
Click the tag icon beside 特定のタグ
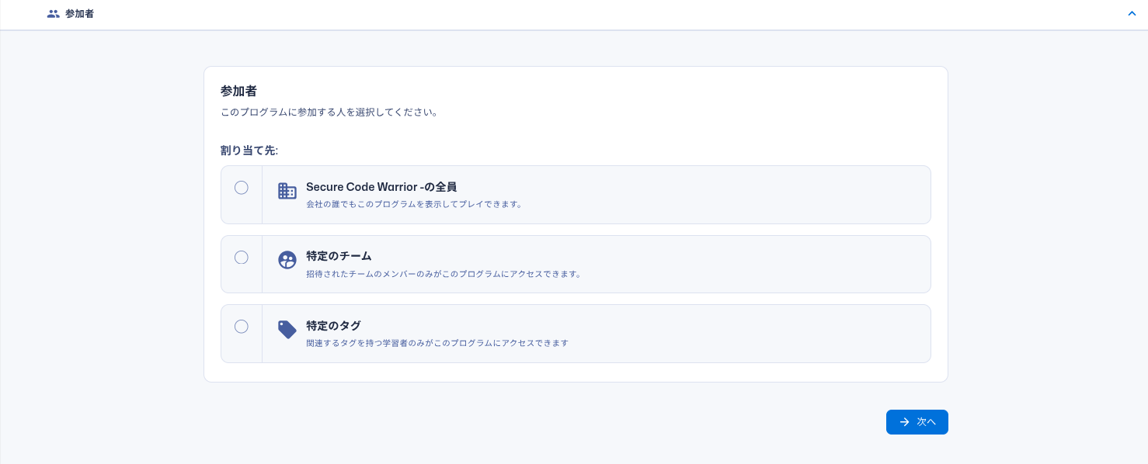coord(287,330)
